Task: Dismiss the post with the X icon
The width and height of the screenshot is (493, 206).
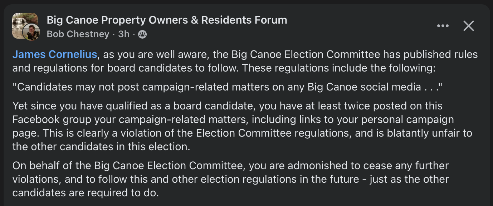Action: pos(469,26)
